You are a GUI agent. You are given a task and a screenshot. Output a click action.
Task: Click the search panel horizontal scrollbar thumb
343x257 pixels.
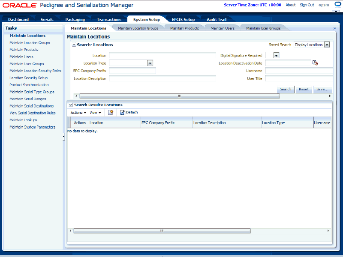click(180, 96)
